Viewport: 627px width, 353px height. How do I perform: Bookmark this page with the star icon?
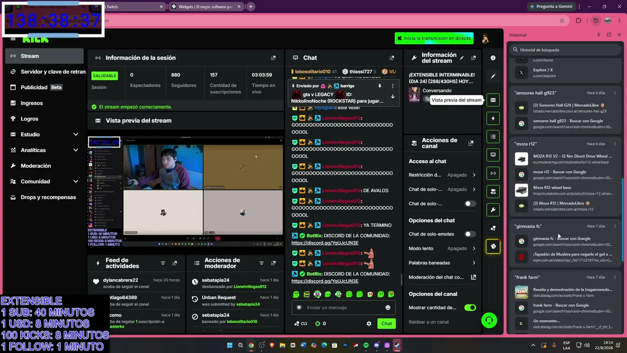pos(562,21)
